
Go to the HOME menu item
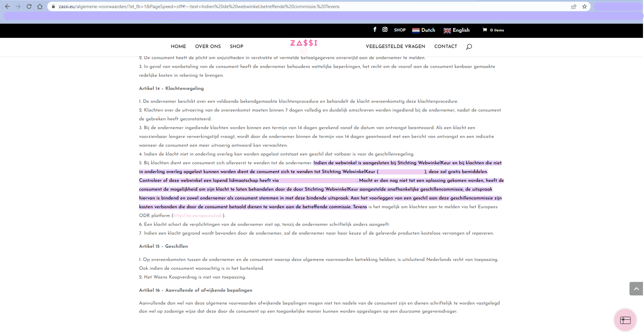178,46
